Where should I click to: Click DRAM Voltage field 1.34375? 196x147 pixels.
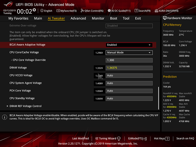(x=129, y=68)
